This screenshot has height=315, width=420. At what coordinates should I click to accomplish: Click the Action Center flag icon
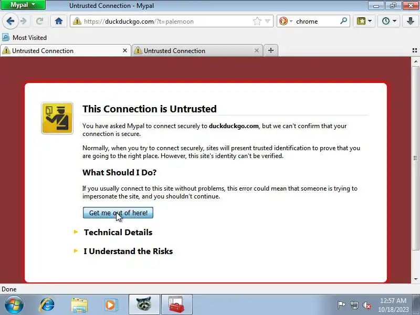[341, 305]
